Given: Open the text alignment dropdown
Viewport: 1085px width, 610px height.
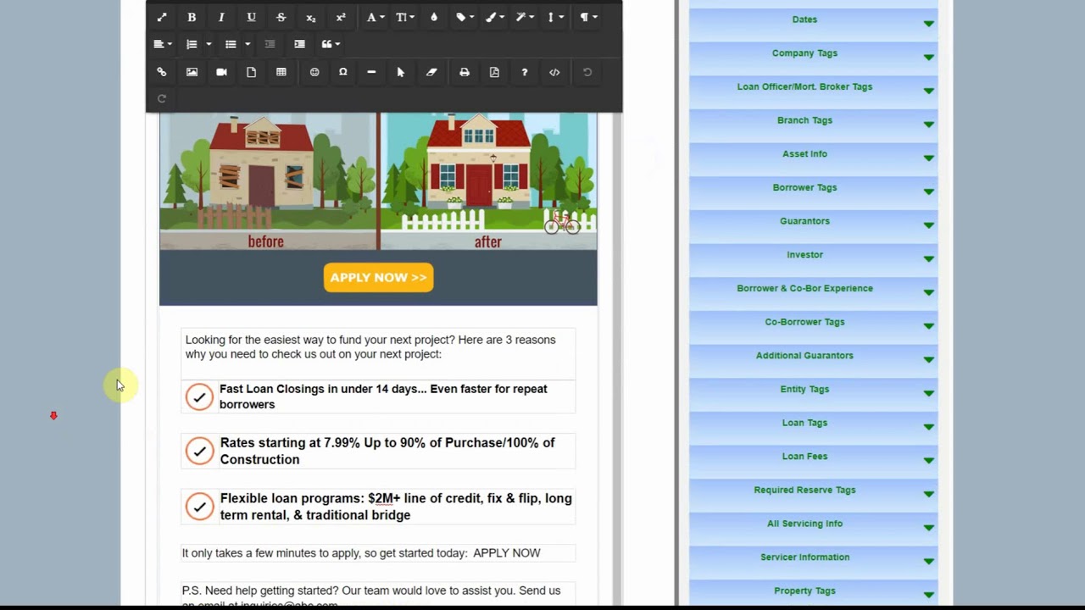Looking at the screenshot, I should tap(163, 44).
